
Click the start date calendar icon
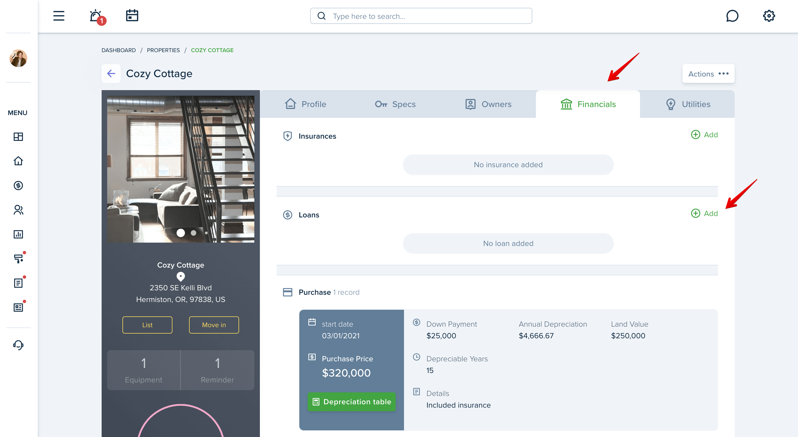(312, 322)
